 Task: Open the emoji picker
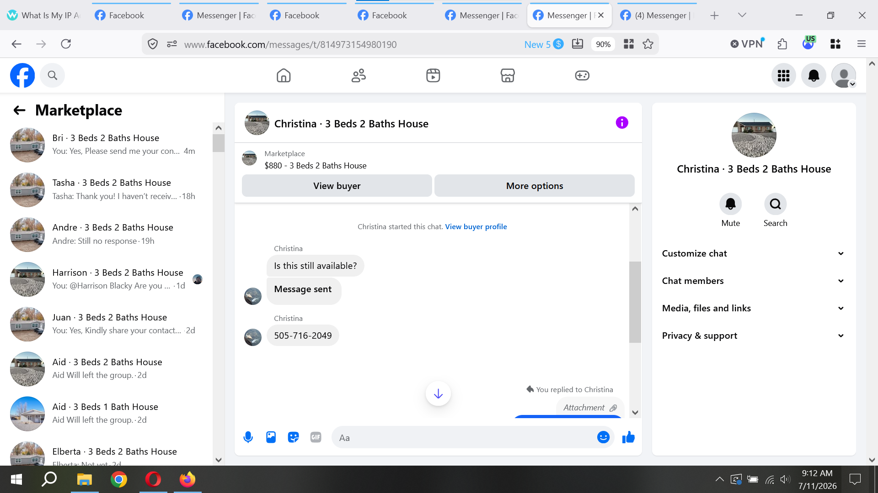pyautogui.click(x=603, y=437)
